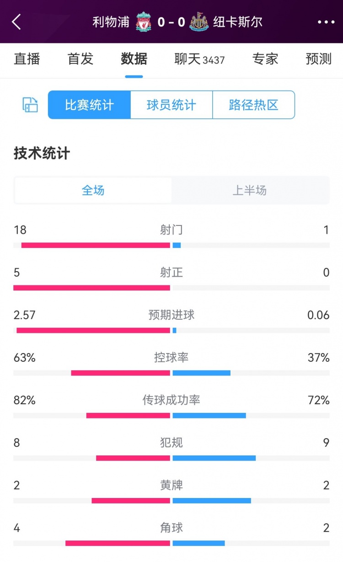Toggle stats to 全场 full match
Image resolution: width=343 pixels, height=562 pixels.
point(93,190)
